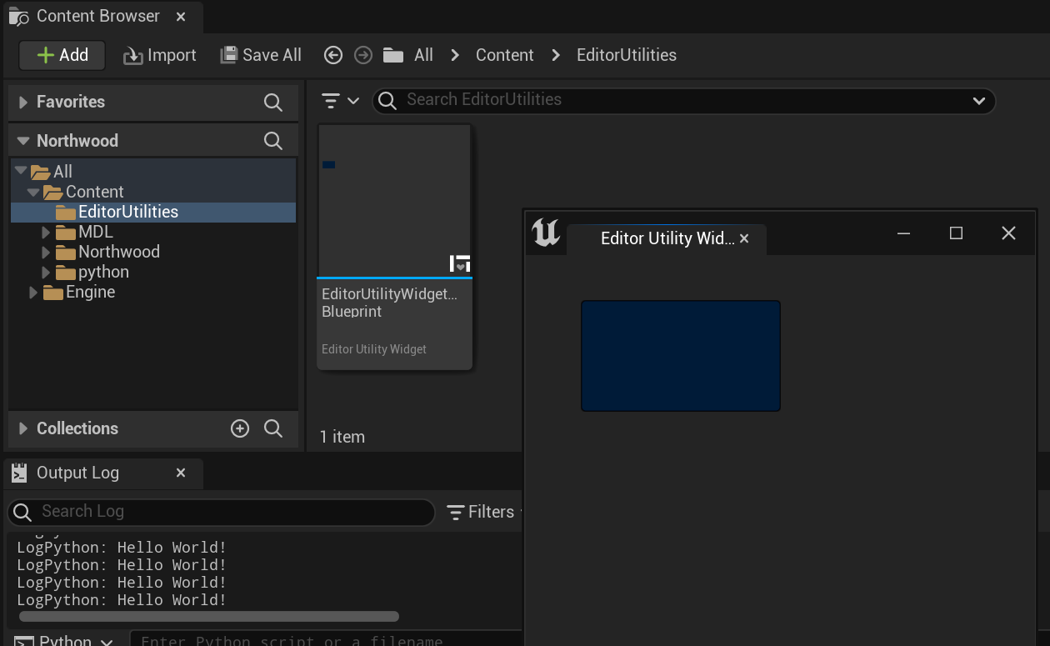
Task: Expand the Collections section
Action: pyautogui.click(x=22, y=428)
